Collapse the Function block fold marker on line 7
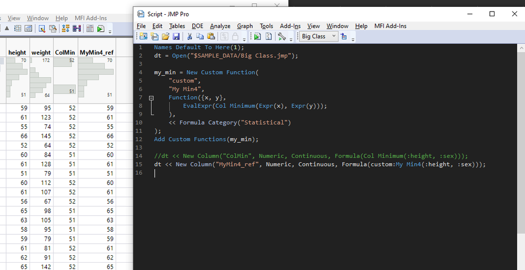 (x=151, y=98)
